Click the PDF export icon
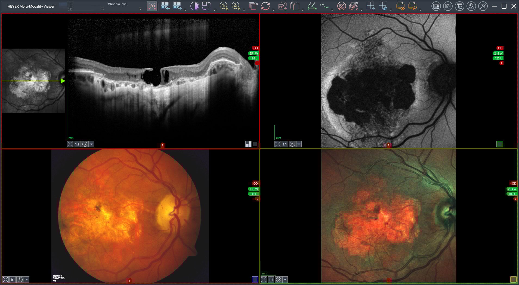This screenshot has width=519, height=285. coord(283,6)
